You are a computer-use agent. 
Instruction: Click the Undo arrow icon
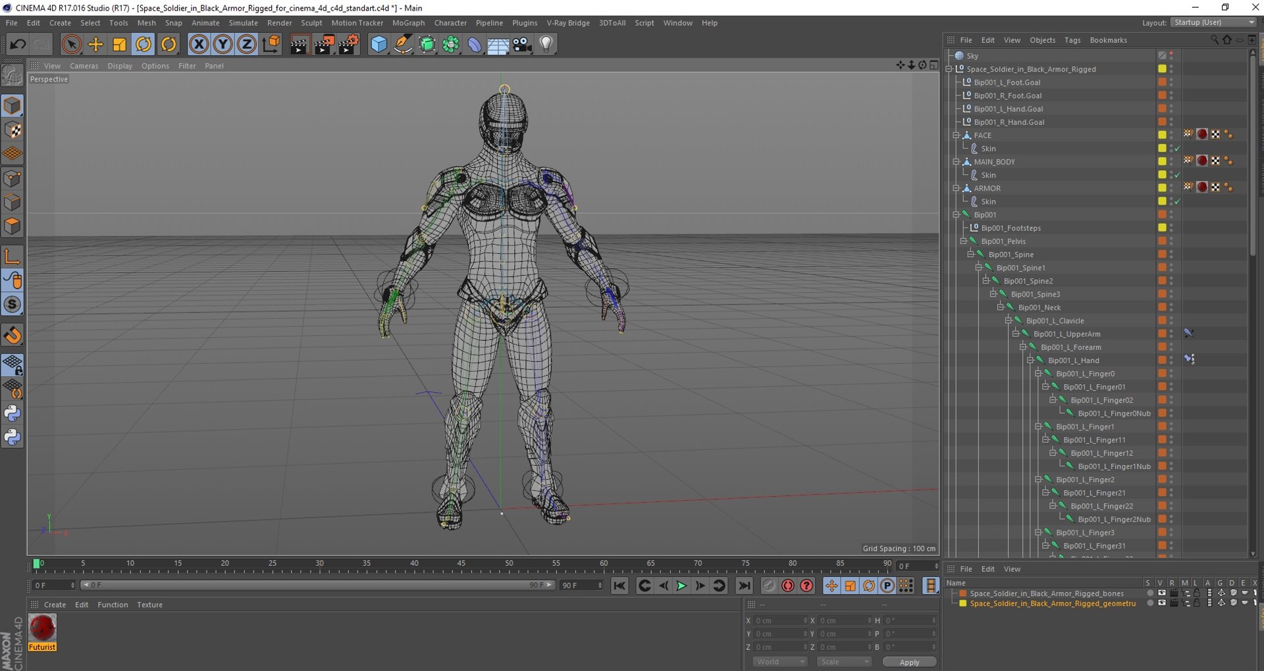click(x=18, y=44)
